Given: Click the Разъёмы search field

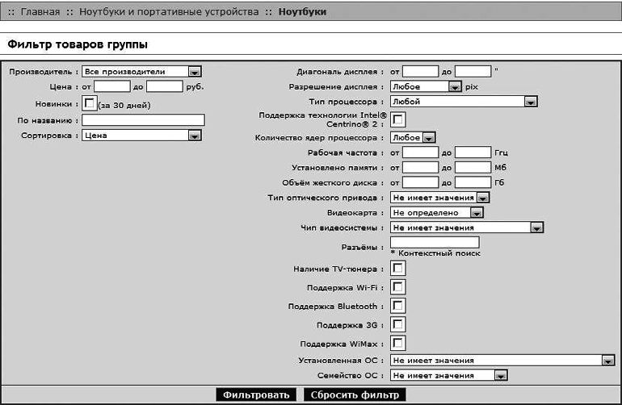Looking at the screenshot, I should [x=435, y=242].
